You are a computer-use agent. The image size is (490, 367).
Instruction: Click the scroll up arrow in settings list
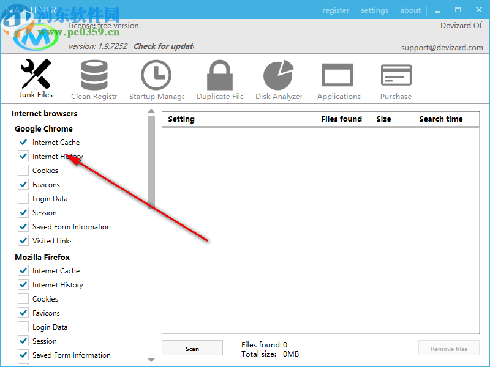(x=151, y=111)
